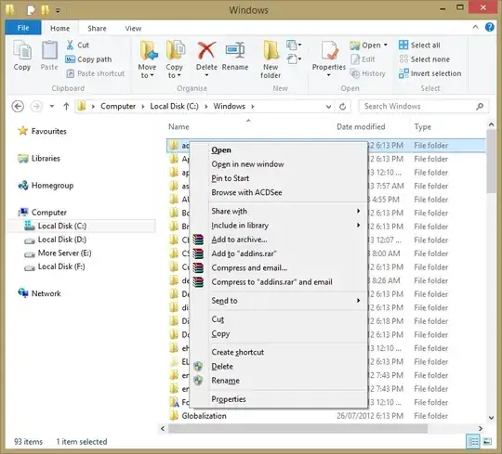Click the WinRAR icon beside Add to archive

click(198, 240)
